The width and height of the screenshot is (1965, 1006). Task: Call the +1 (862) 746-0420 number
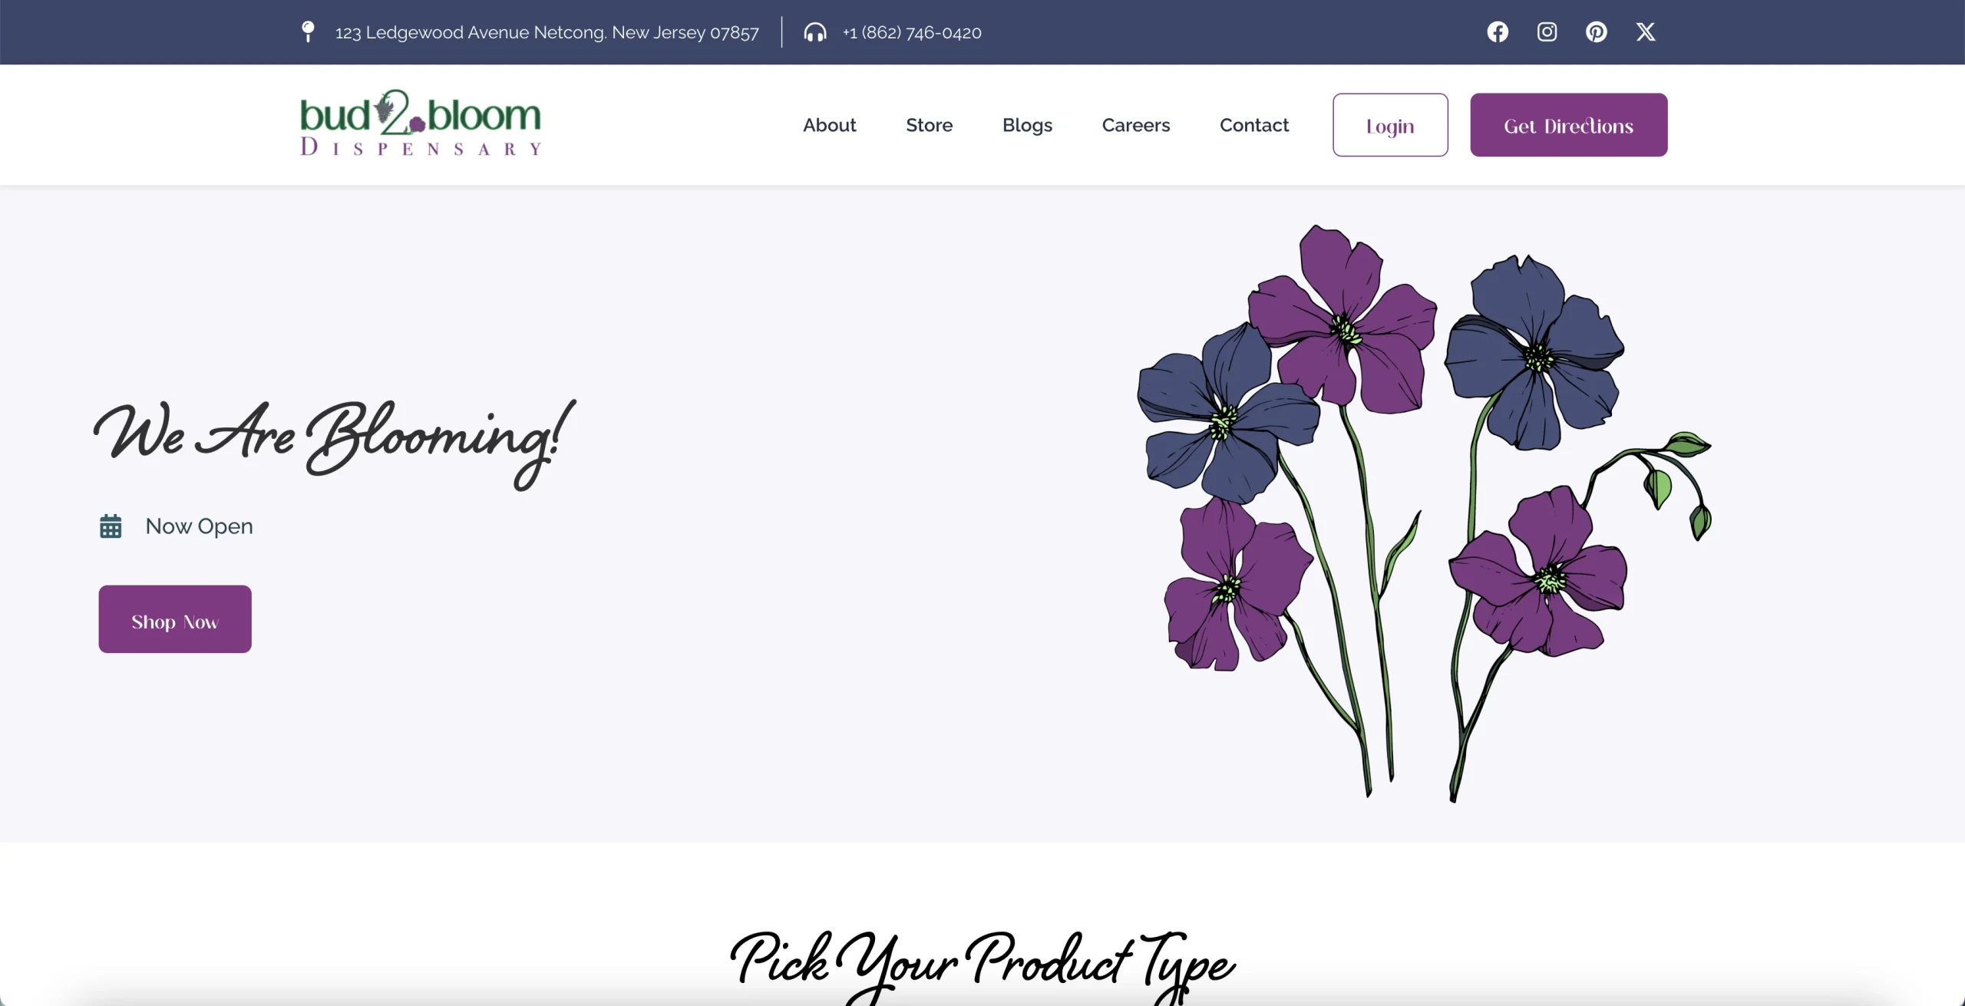click(910, 32)
